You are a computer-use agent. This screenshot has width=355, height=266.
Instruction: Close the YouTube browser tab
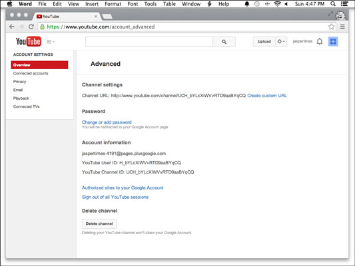point(96,16)
